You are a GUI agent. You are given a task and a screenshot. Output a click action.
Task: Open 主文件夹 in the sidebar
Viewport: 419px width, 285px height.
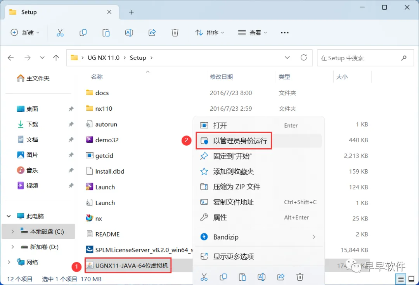(33, 78)
